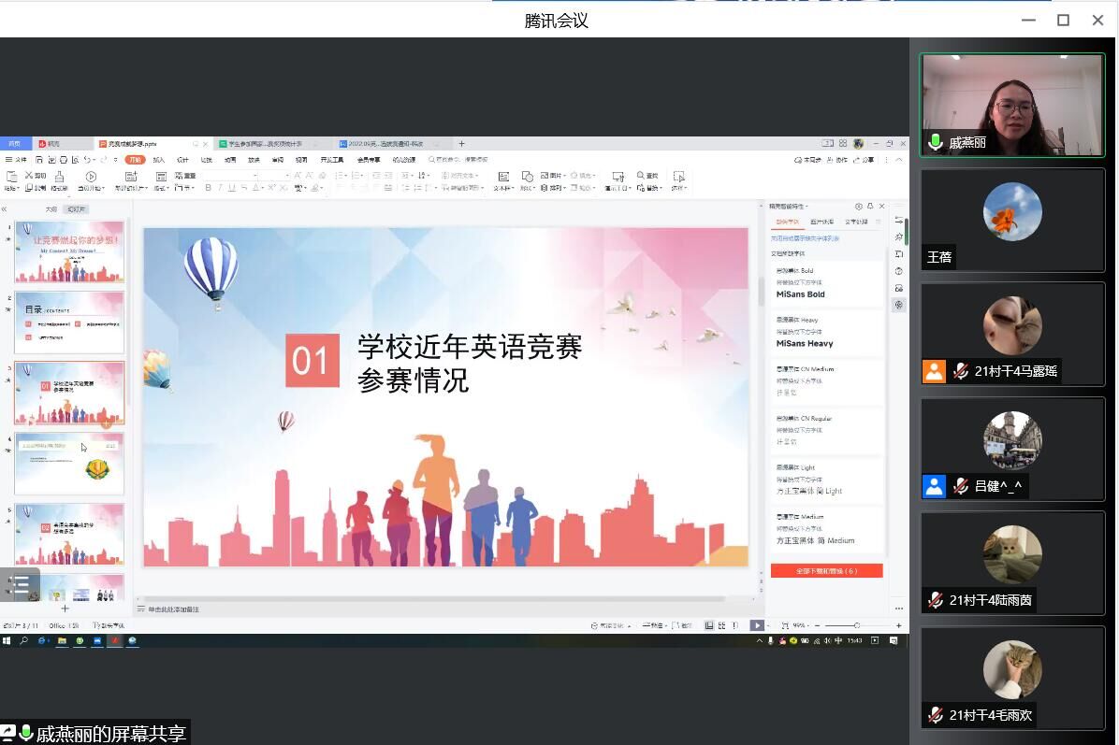Click the zoom slider in status bar
This screenshot has height=745, width=1119.
[x=856, y=625]
